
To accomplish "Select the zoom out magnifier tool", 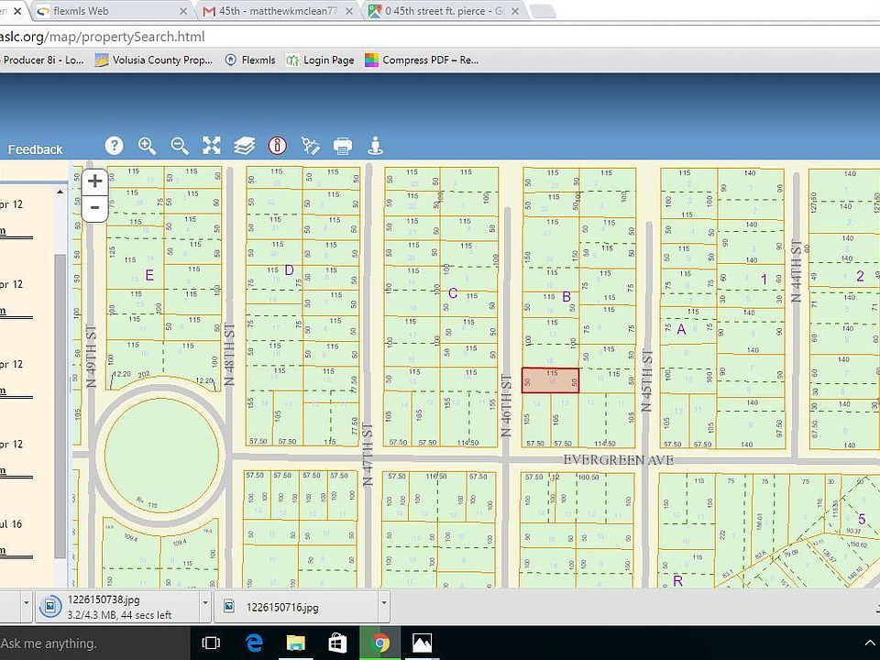I will click(x=180, y=146).
